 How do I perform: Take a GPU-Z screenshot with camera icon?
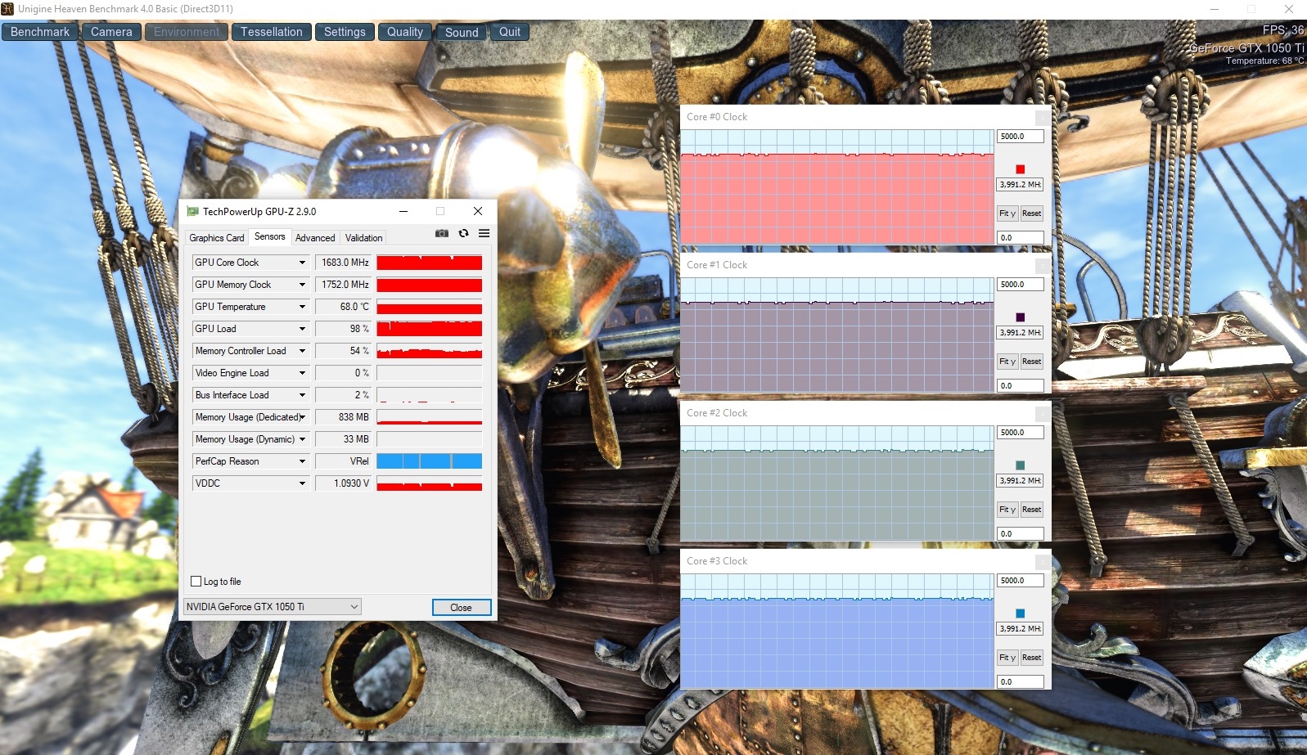[442, 233]
